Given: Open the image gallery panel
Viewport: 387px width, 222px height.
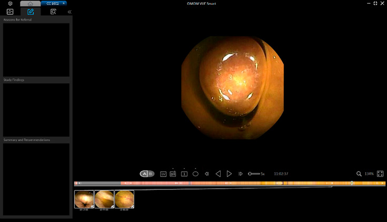Looking at the screenshot, I should coord(10,12).
